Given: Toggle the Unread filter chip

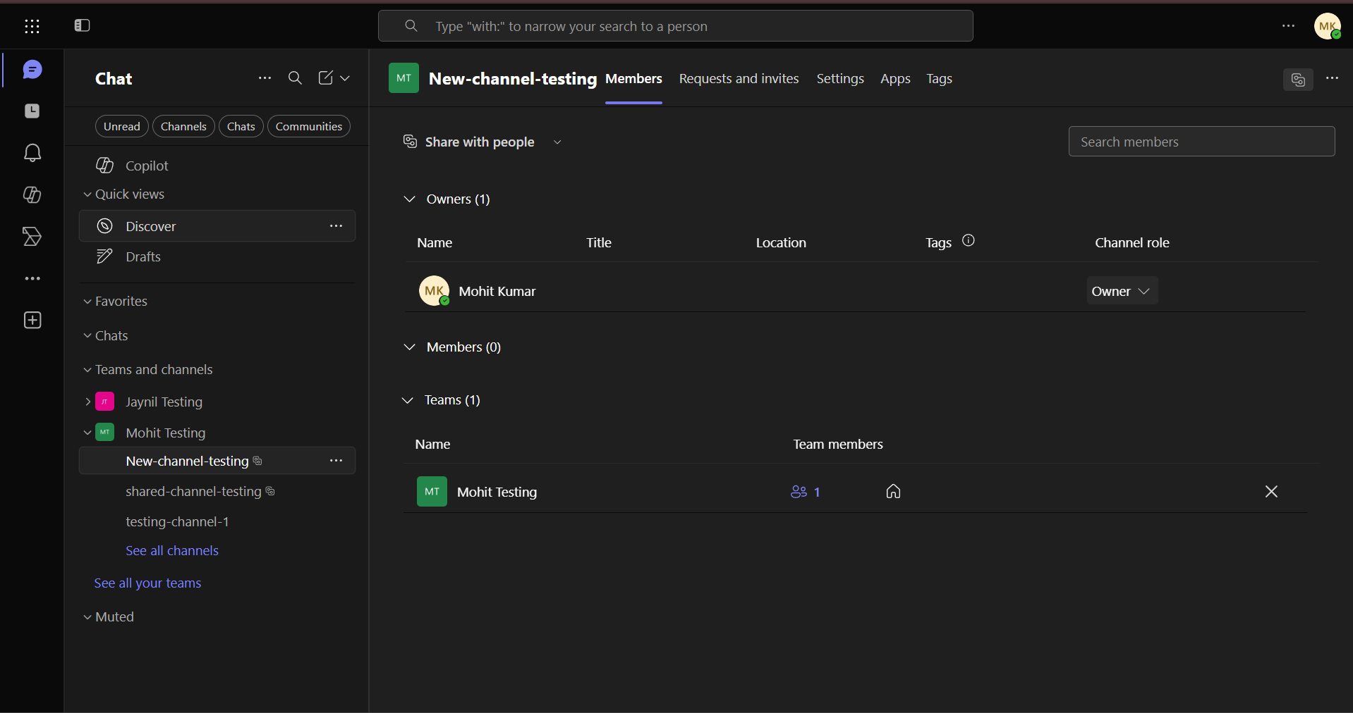Looking at the screenshot, I should click(122, 126).
